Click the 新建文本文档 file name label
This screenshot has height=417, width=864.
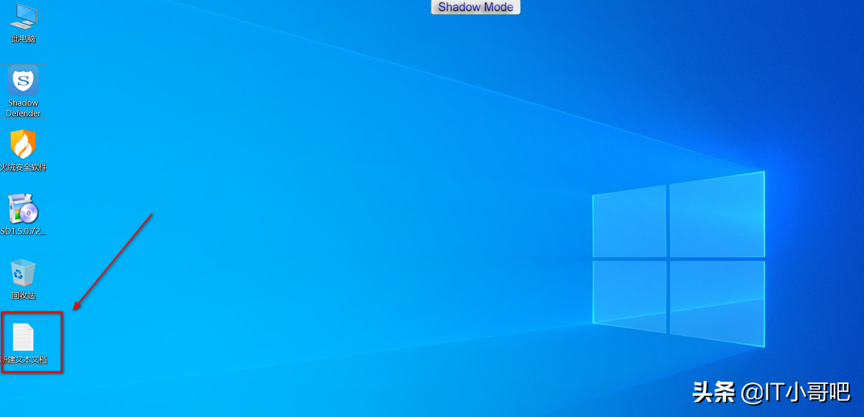click(x=24, y=360)
